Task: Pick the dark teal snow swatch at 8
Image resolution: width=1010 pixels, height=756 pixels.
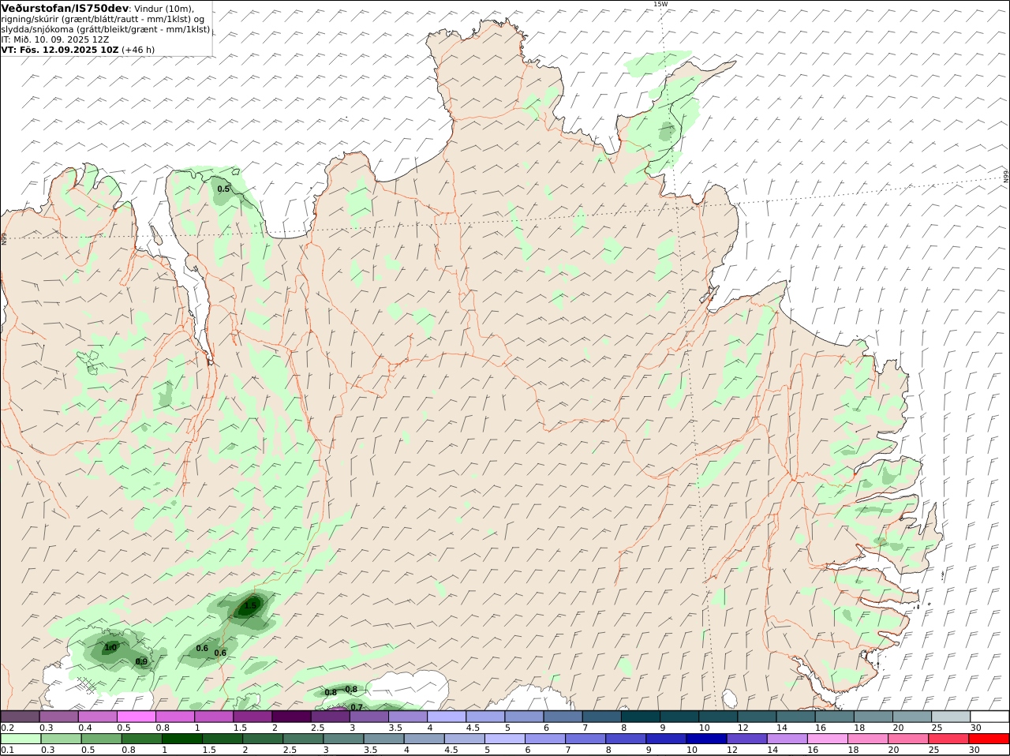Action: tap(641, 717)
